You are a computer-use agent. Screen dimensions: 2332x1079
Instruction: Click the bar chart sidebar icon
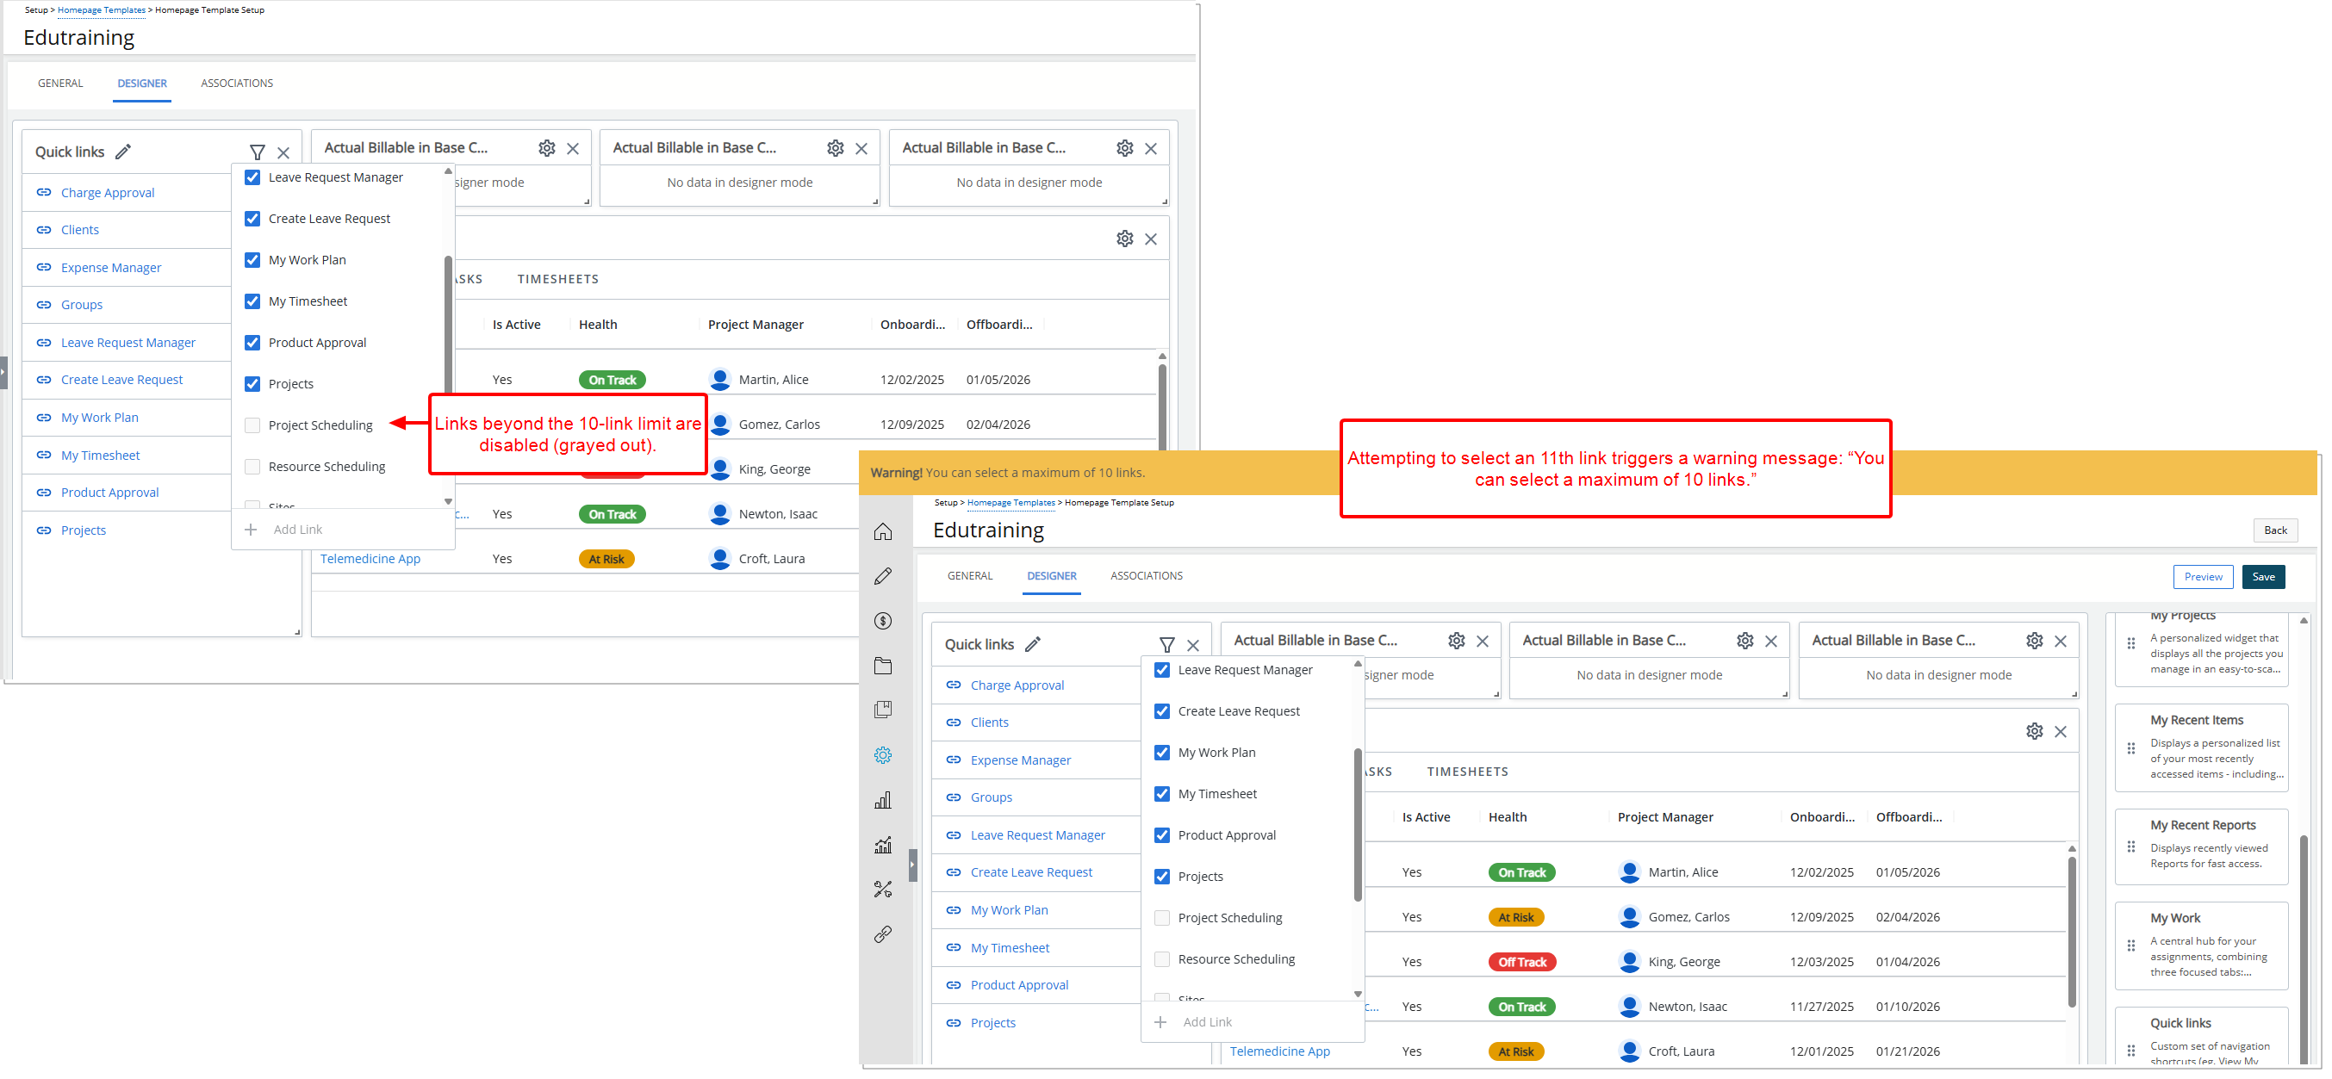[883, 800]
